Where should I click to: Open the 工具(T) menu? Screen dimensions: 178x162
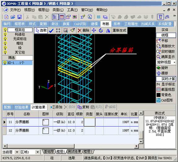pyautogui.click(x=72, y=10)
